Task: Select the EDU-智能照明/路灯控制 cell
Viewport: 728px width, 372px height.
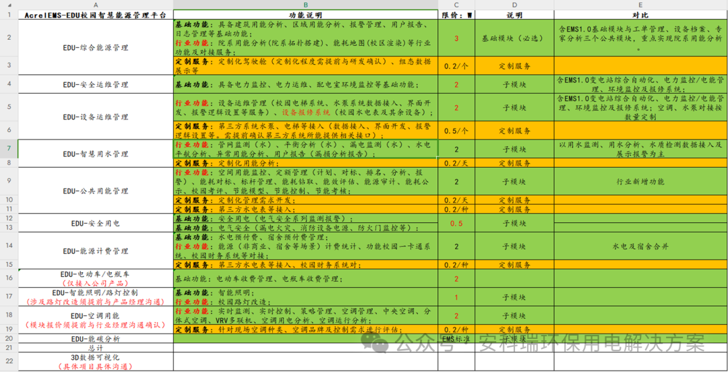Action: tap(96, 297)
